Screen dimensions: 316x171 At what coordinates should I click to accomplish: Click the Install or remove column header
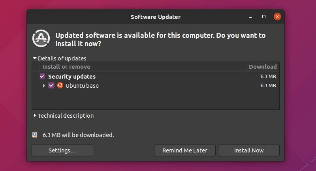(66, 67)
